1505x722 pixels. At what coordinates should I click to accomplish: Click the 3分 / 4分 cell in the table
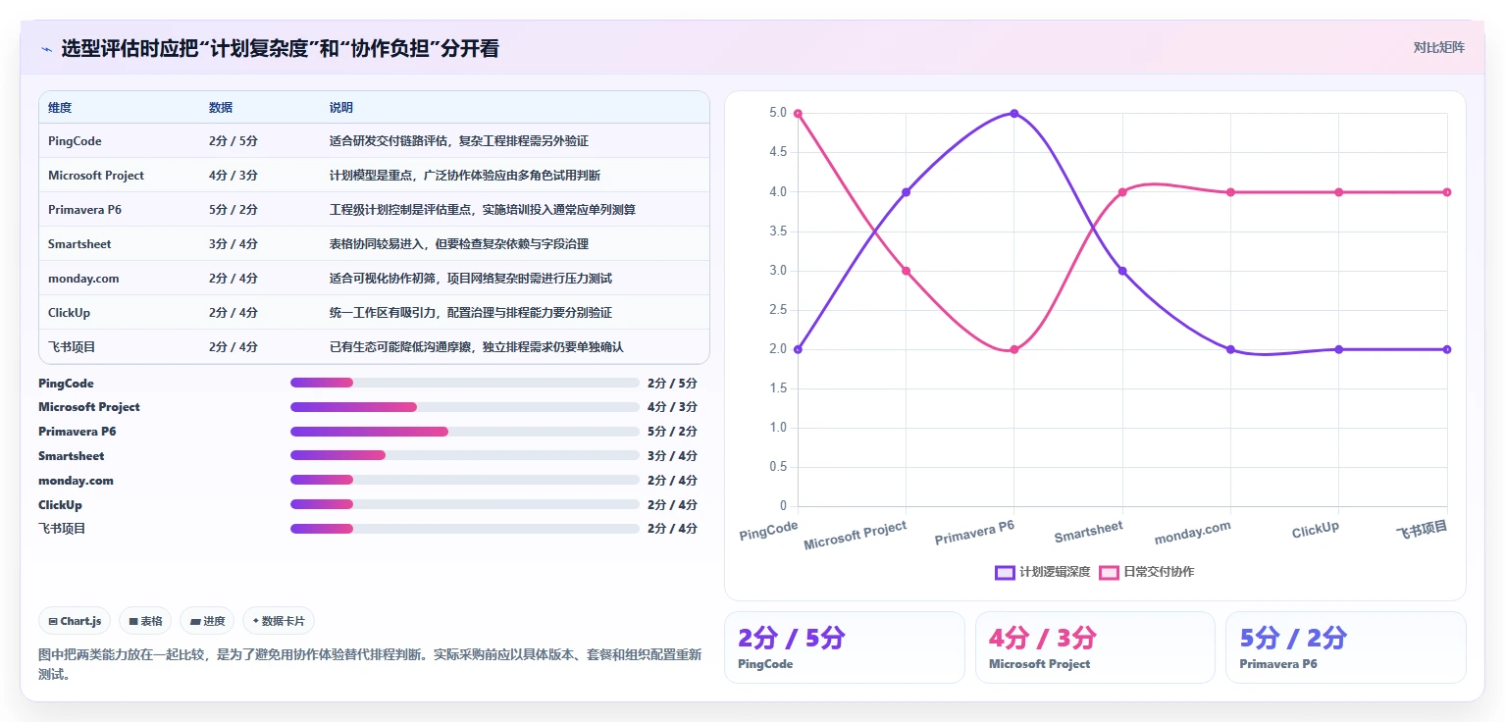pos(234,244)
